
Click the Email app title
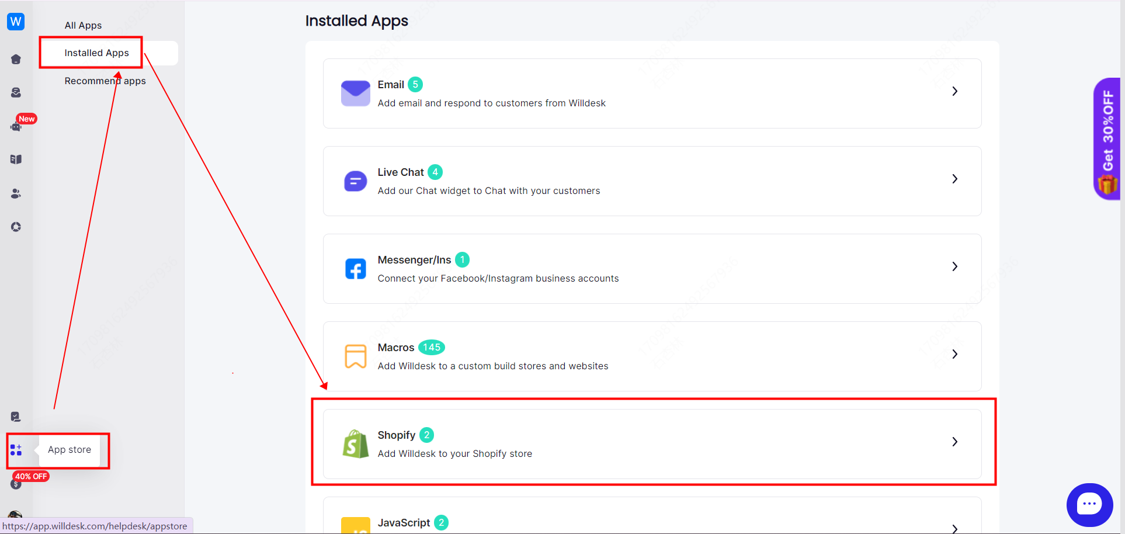(391, 85)
